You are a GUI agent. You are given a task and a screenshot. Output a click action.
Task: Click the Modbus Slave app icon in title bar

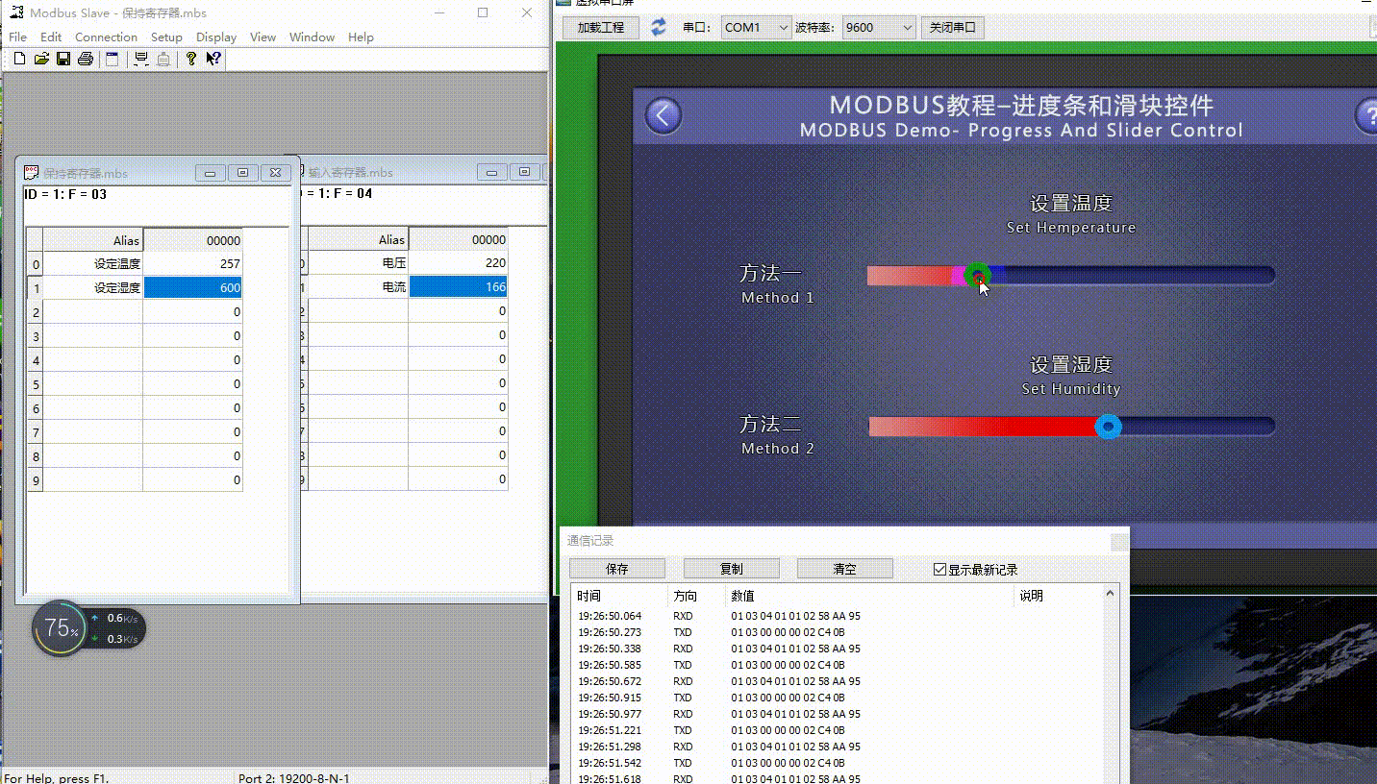click(15, 13)
